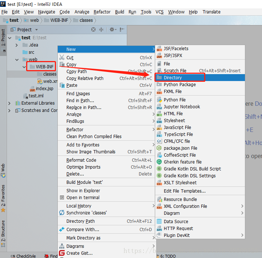Open the Project view dropdown arrow
The height and width of the screenshot is (258, 262).
click(36, 30)
